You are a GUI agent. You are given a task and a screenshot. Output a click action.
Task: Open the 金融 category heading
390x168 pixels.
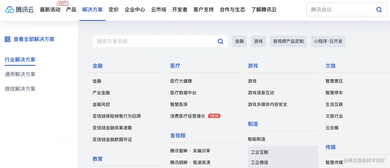point(98,66)
